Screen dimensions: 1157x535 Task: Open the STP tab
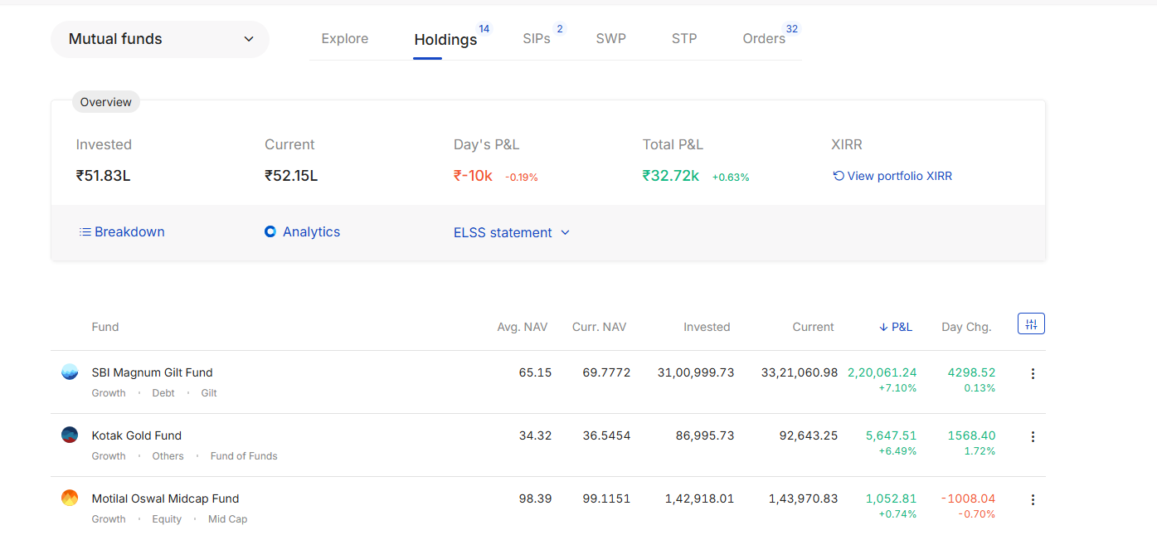(x=684, y=39)
